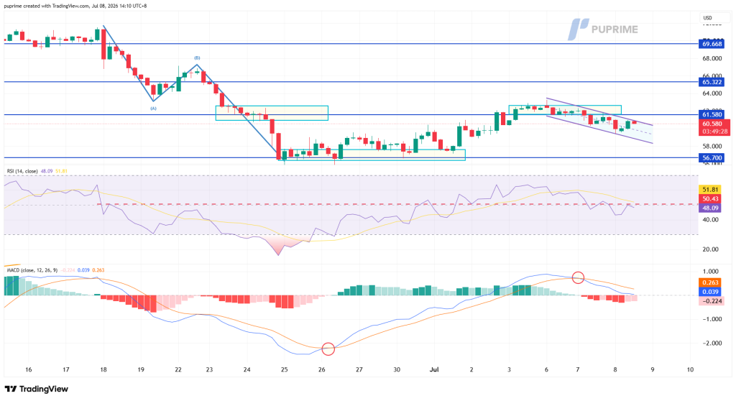Click the 58.000 price axis tick
Viewport: 736px width, 401px height.
712,147
